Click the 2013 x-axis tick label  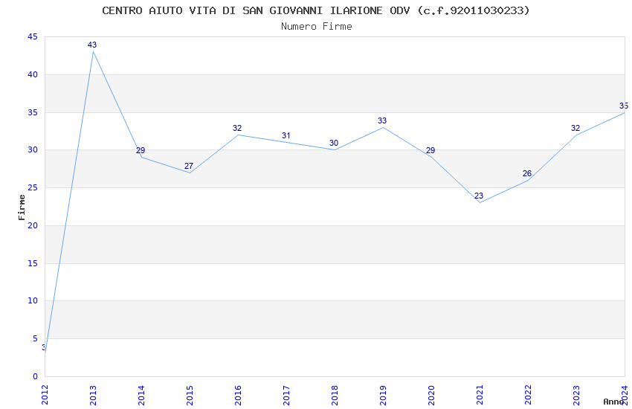(93, 395)
